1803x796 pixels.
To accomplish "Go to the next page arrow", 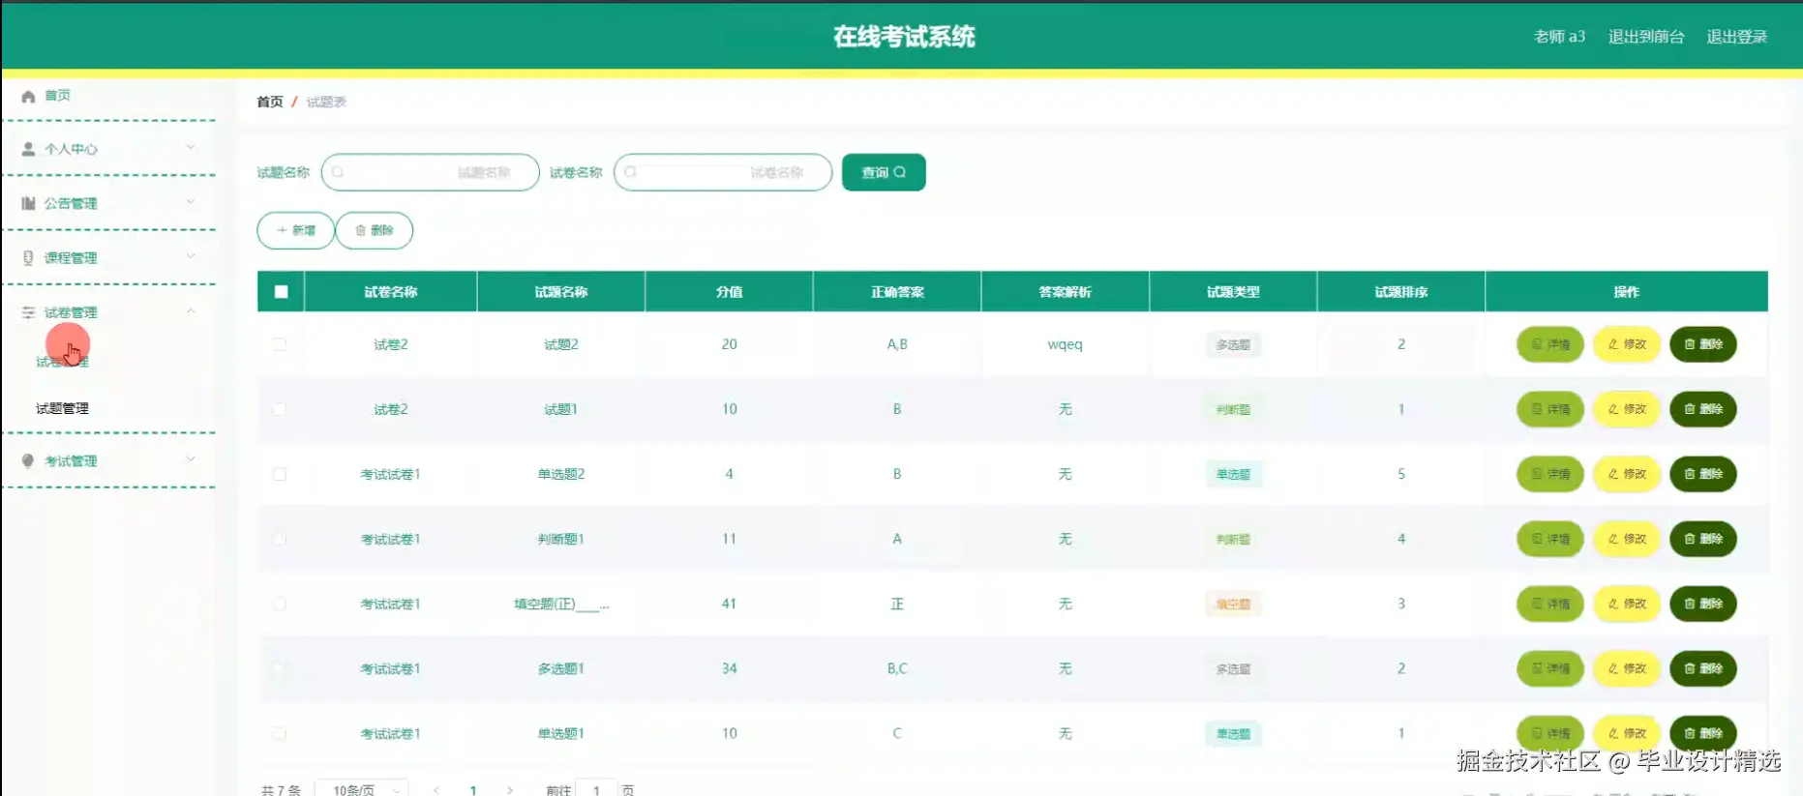I will coord(510,790).
